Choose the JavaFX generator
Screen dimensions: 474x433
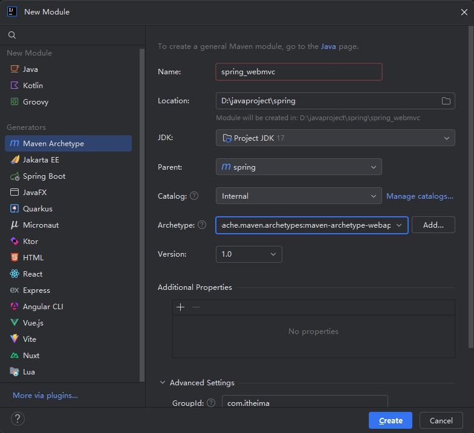pos(68,192)
